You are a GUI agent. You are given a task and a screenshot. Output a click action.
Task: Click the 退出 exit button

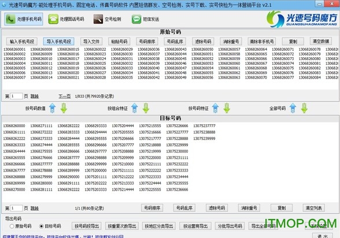click(x=322, y=236)
